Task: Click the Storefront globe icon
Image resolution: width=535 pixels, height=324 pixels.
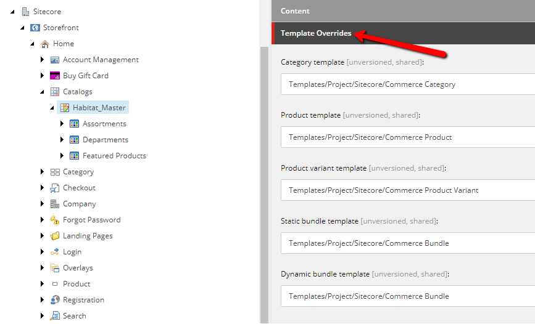Action: click(x=35, y=28)
